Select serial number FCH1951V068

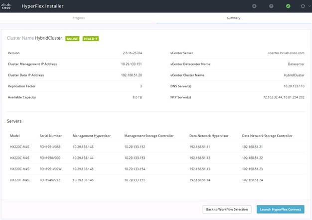click(50, 147)
